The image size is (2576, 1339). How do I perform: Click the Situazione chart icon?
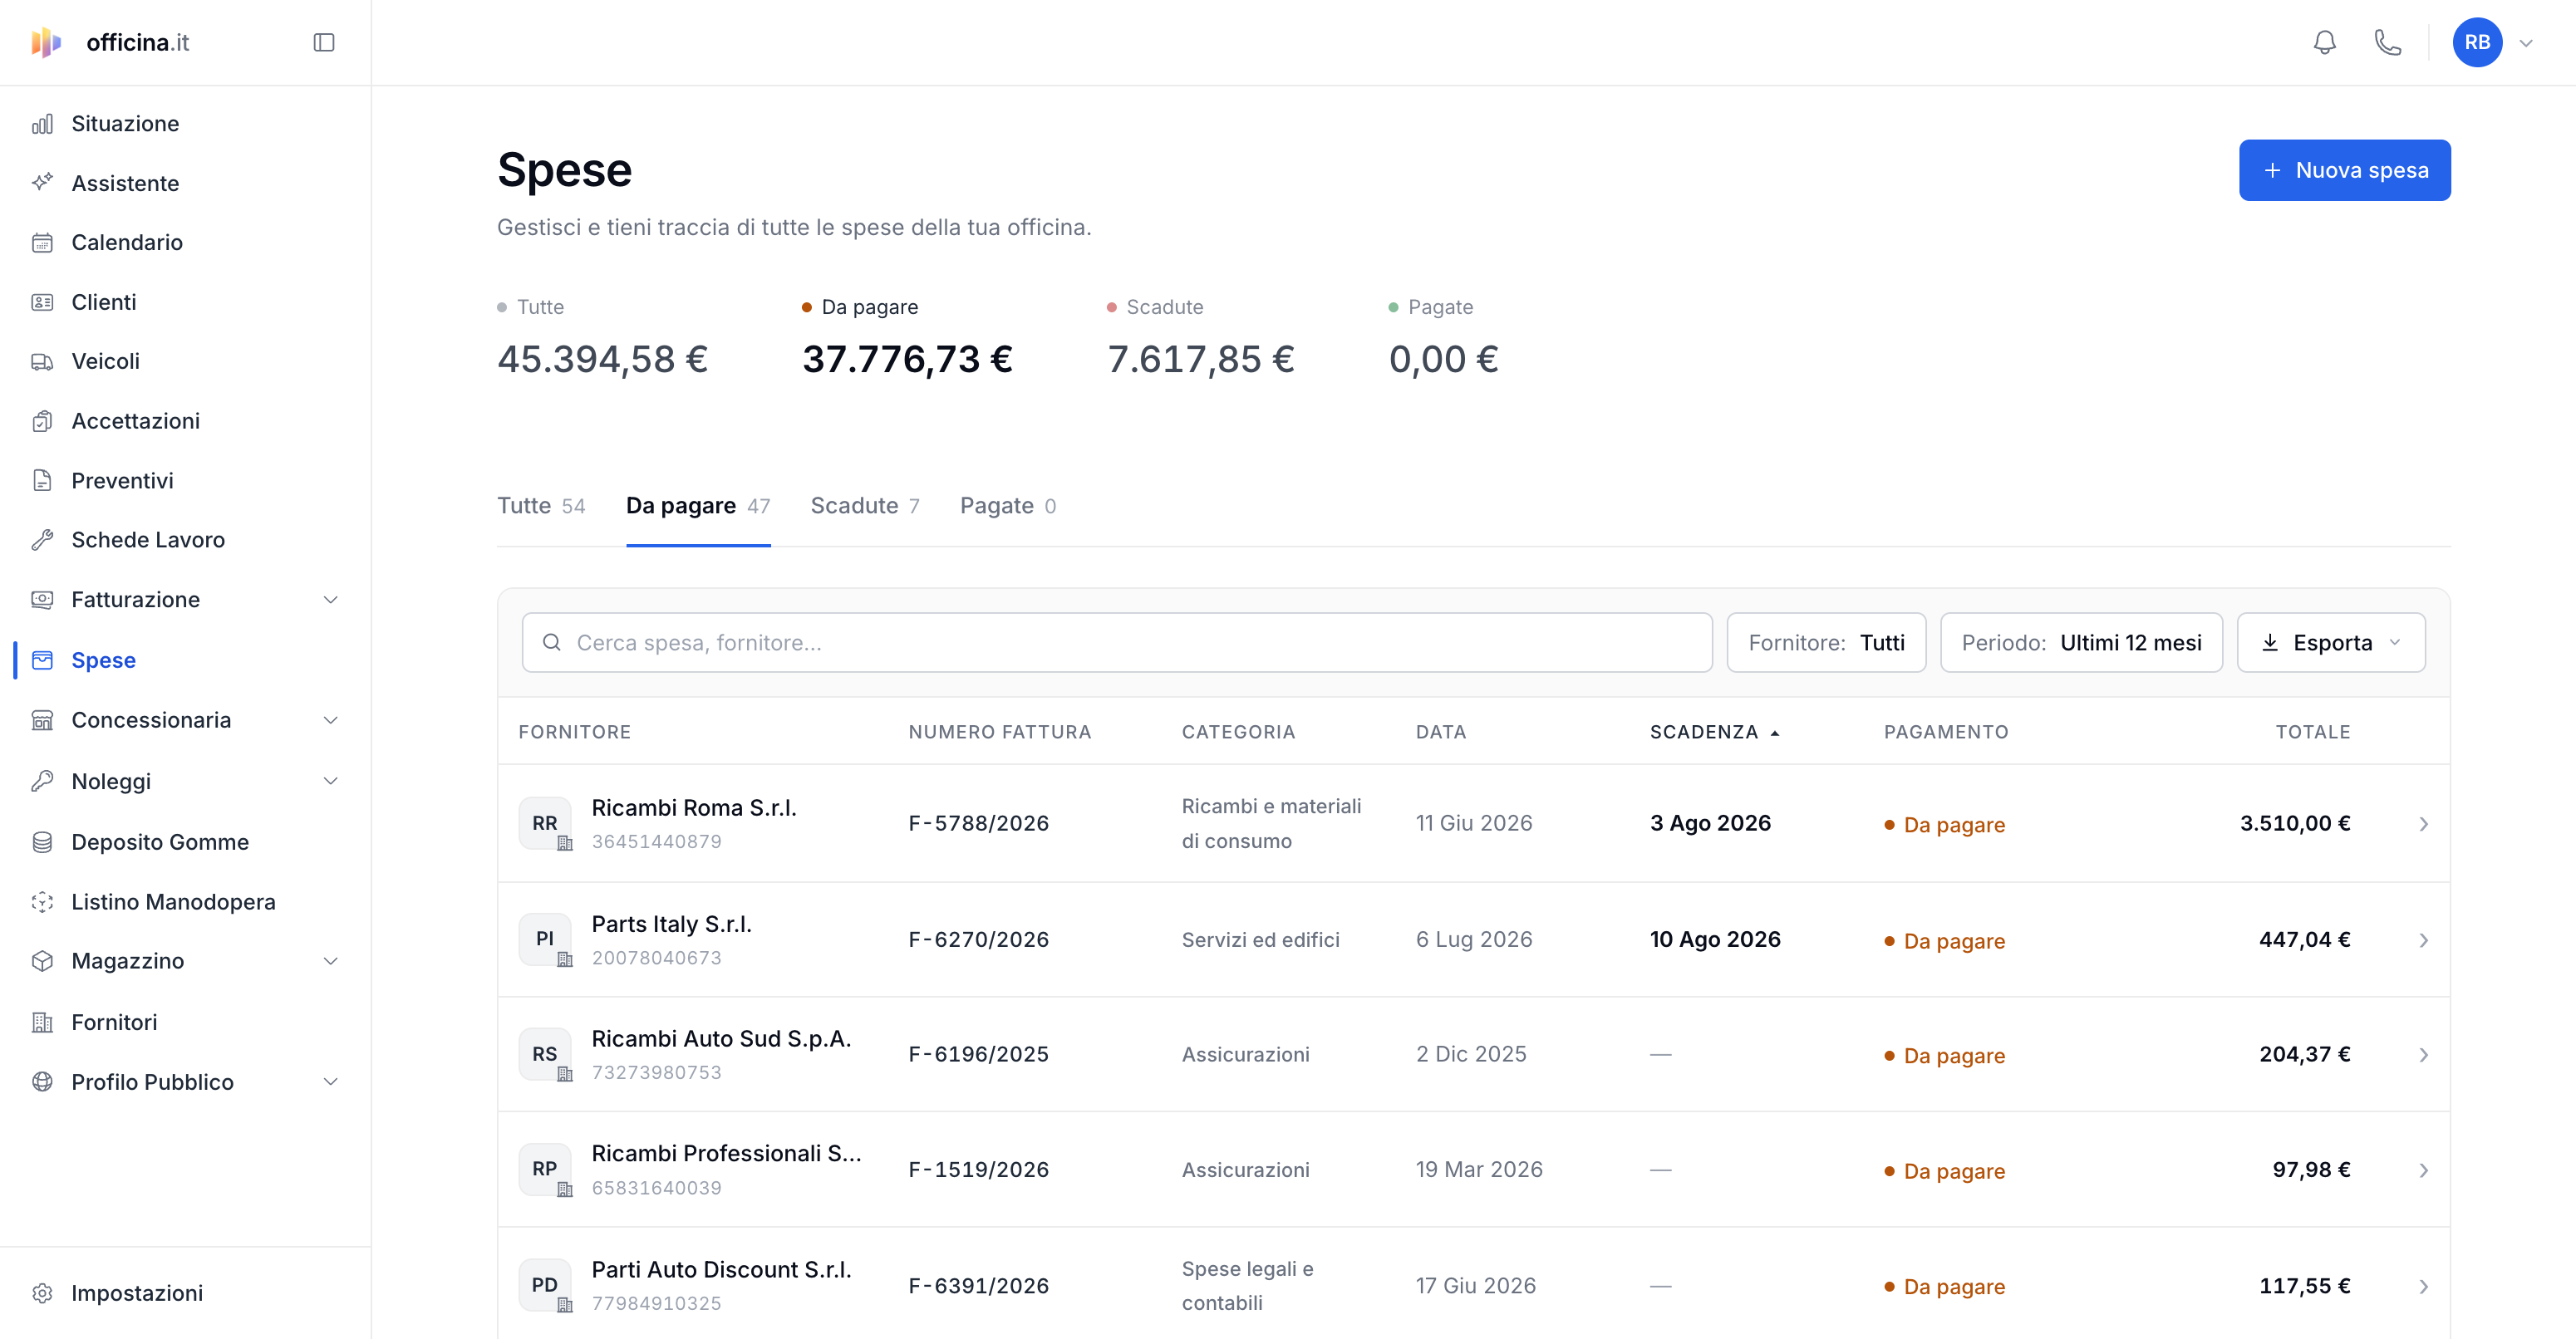tap(42, 124)
